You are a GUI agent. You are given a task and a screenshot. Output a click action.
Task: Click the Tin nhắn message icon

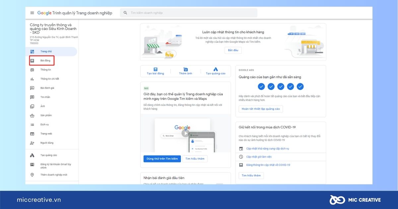pyautogui.click(x=32, y=97)
